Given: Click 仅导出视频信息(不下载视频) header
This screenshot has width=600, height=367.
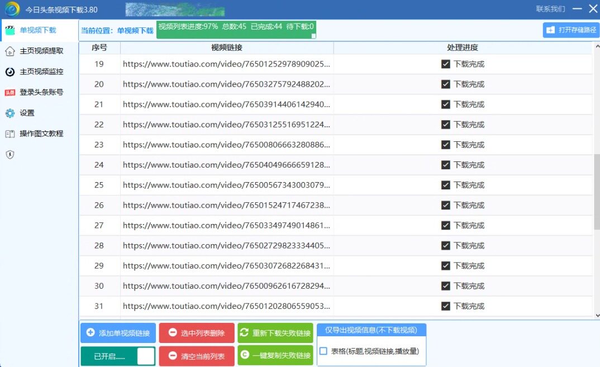Looking at the screenshot, I should [x=371, y=330].
